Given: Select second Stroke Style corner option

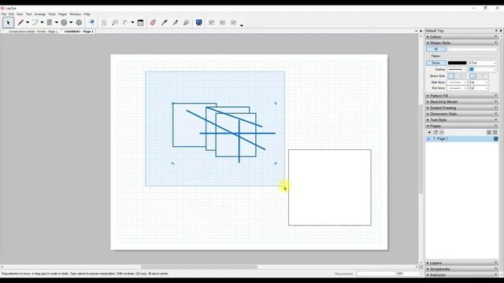Looking at the screenshot, I should (457, 76).
